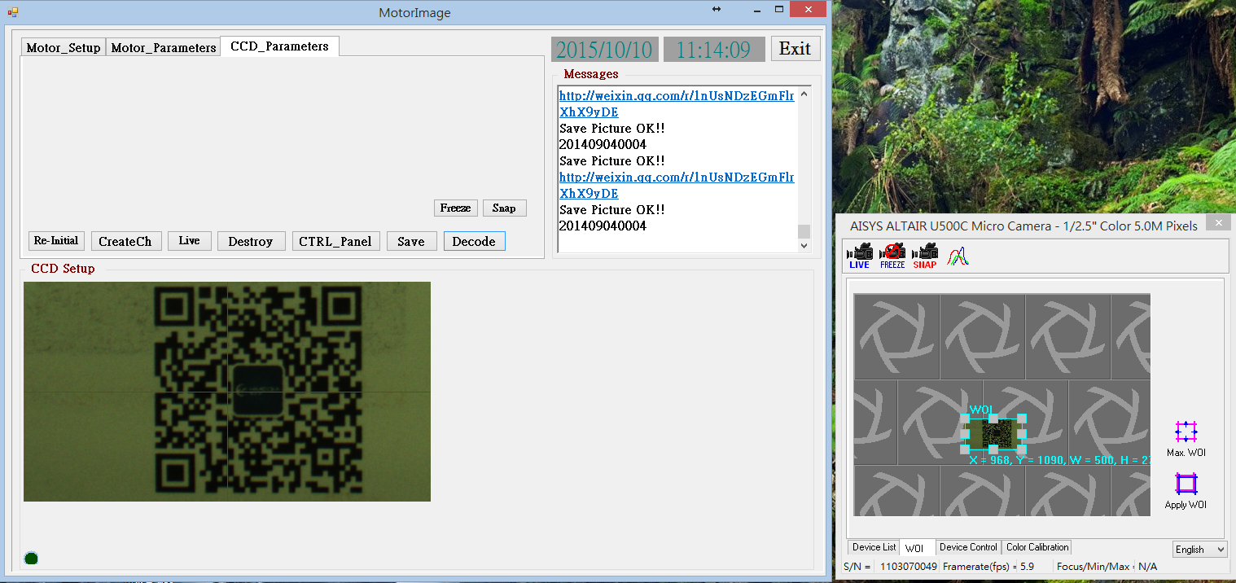Click the first 'Save Picture OK!!' message

click(612, 128)
